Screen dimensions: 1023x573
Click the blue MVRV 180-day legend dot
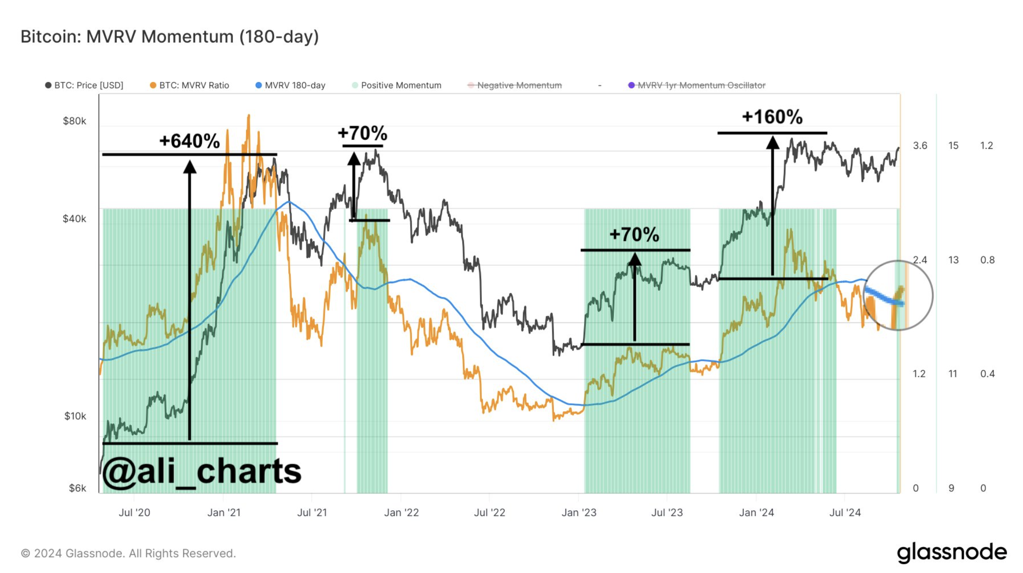tap(259, 85)
